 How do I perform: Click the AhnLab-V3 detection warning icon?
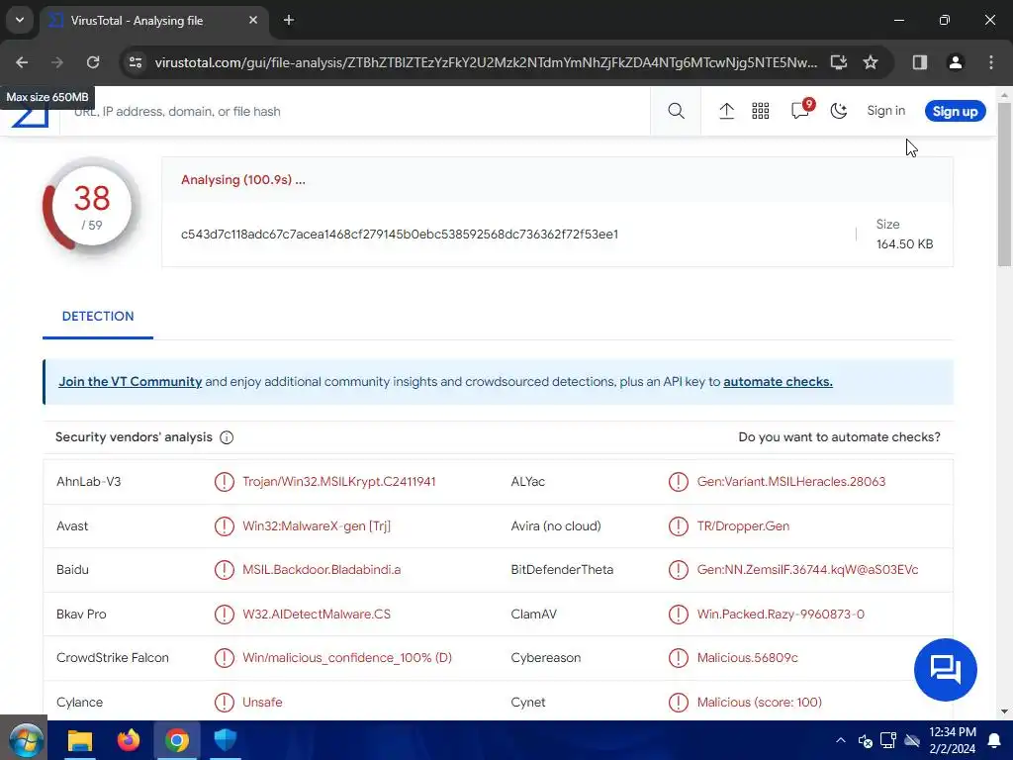click(225, 482)
